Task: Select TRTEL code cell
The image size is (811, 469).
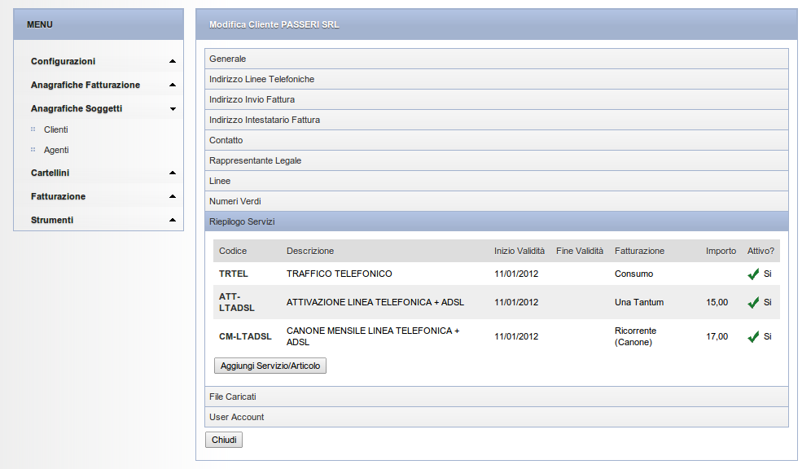Action: point(233,274)
